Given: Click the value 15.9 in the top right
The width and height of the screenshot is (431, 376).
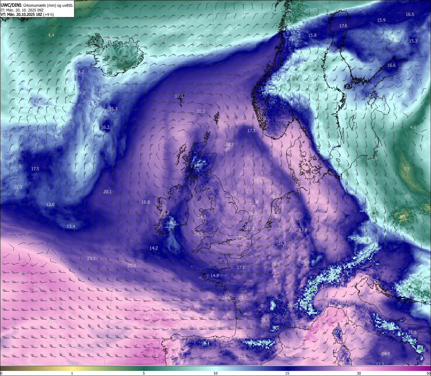Looking at the screenshot, I should point(381,20).
